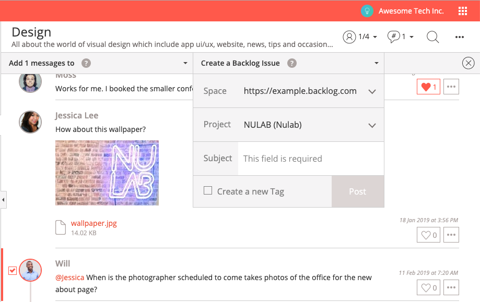Unlike Moss's message with red heart
480x302 pixels.
(x=428, y=87)
